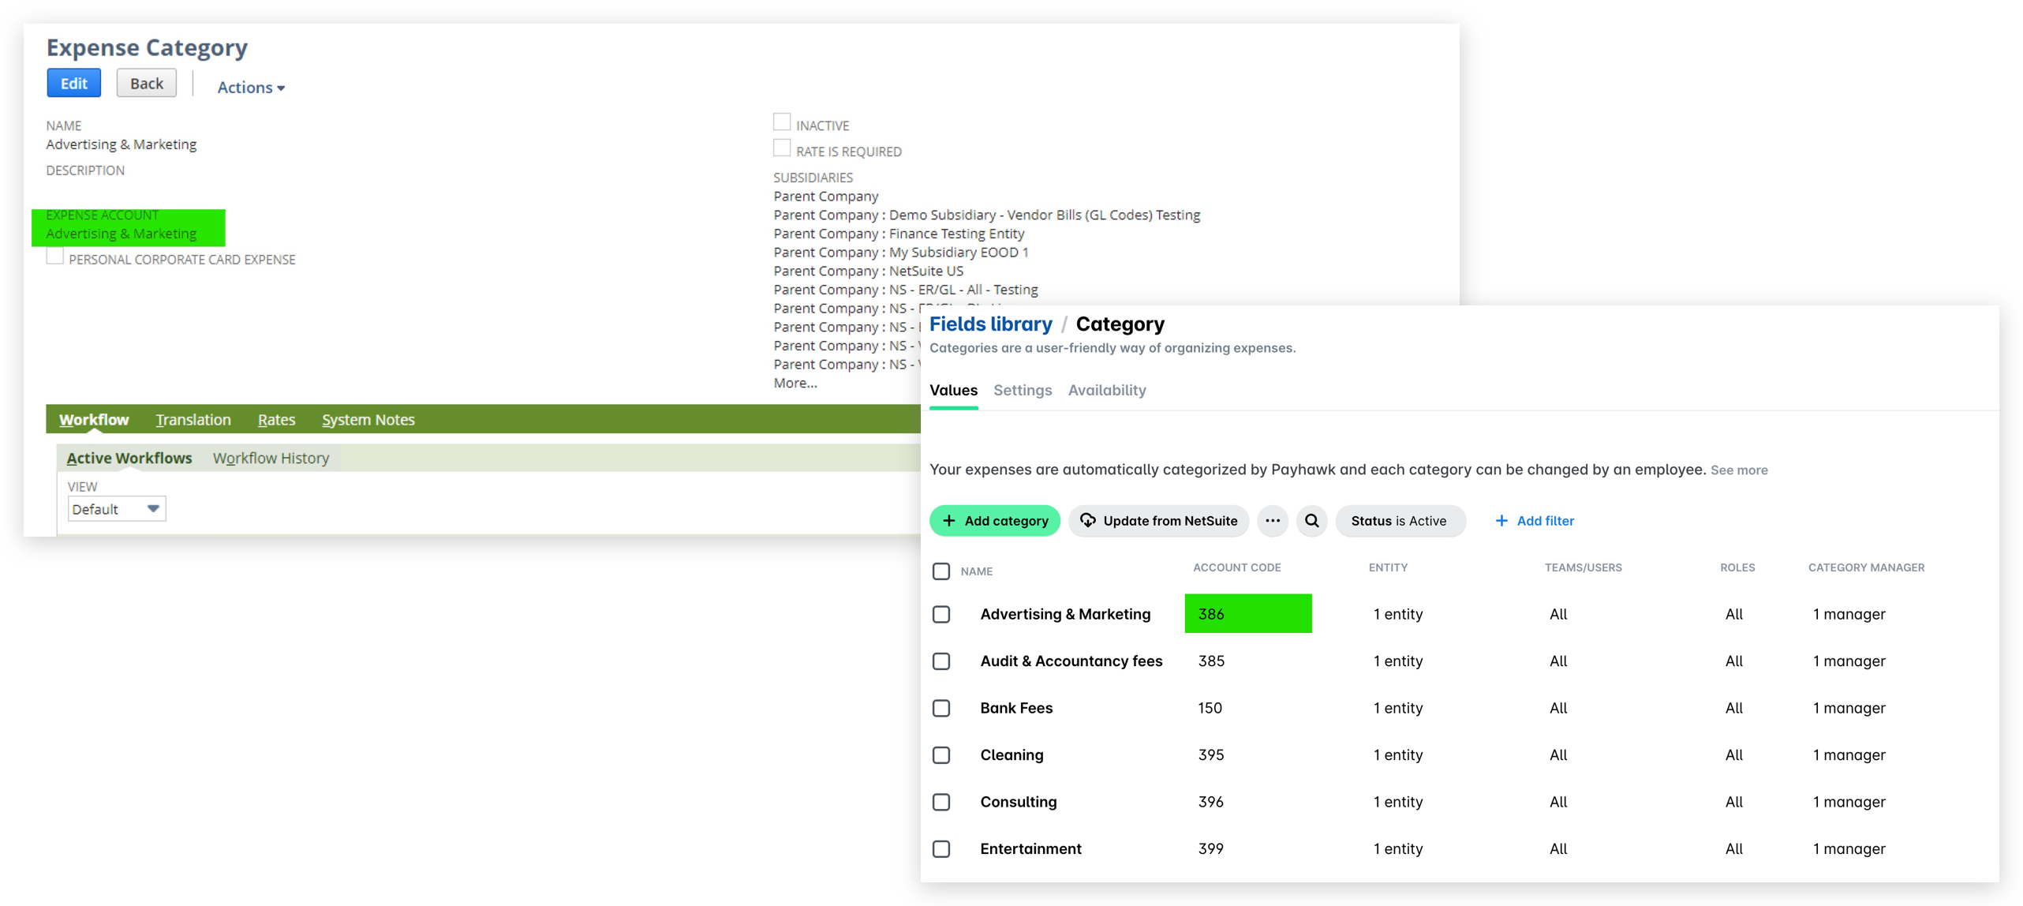Switch to the Availability tab

[x=1106, y=391]
